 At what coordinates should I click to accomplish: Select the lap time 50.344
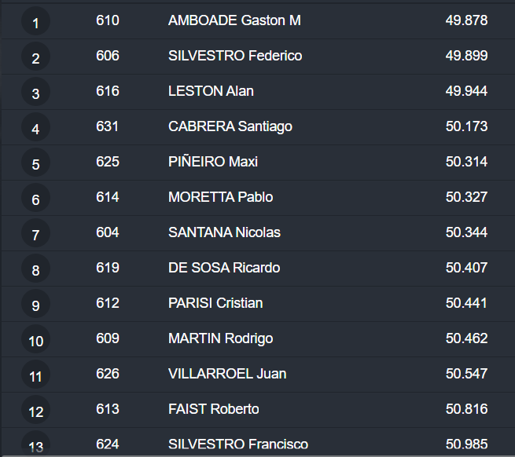click(x=466, y=232)
